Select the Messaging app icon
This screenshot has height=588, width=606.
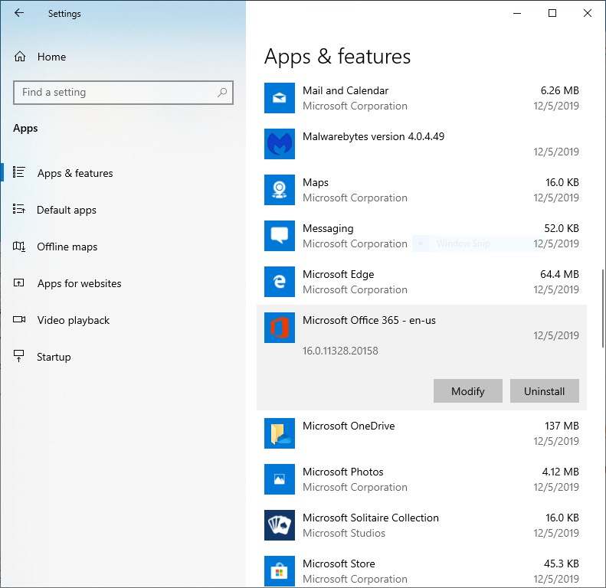click(x=280, y=236)
